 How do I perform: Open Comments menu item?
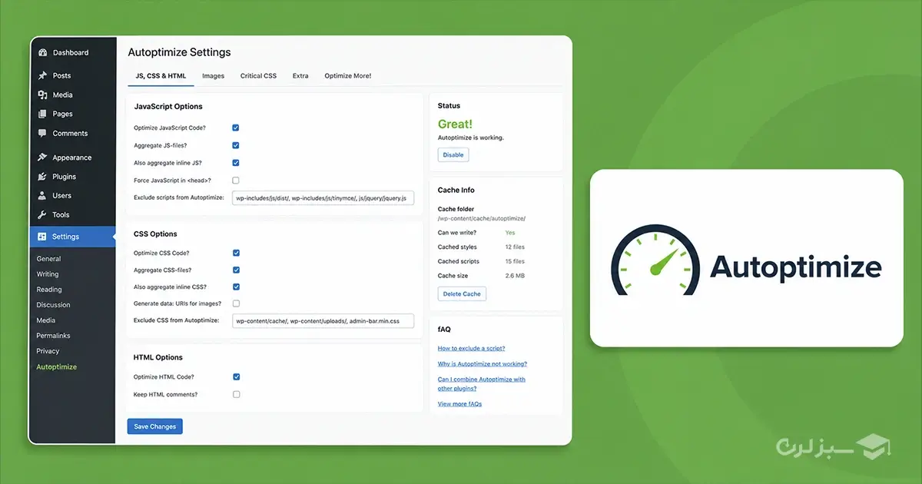71,133
